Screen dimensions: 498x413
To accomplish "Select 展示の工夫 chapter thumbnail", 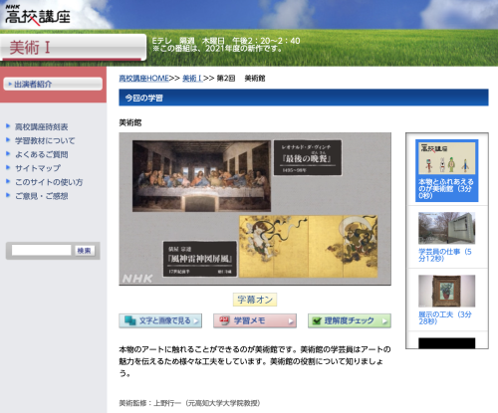I will pyautogui.click(x=446, y=291).
